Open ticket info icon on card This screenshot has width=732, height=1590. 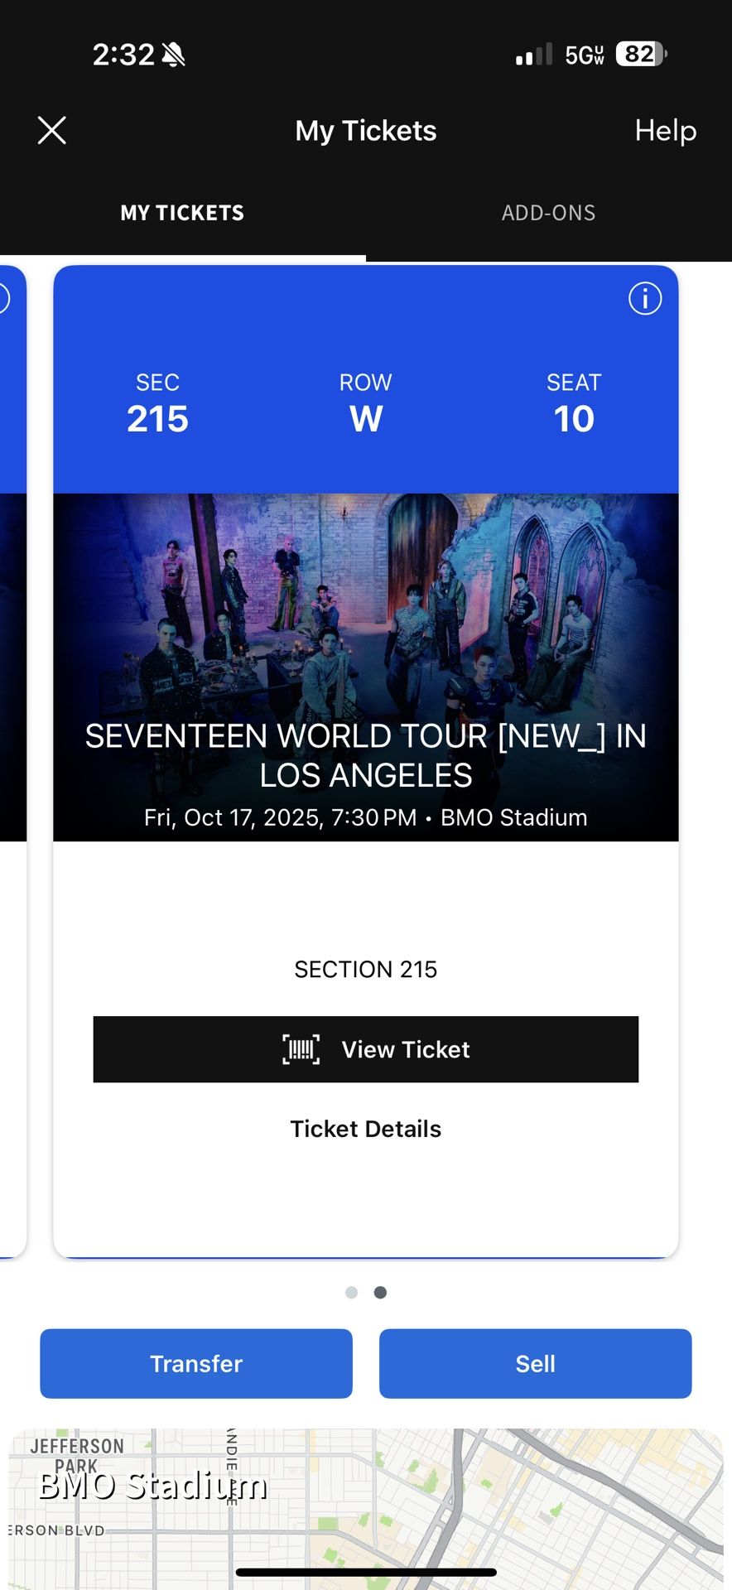645,298
